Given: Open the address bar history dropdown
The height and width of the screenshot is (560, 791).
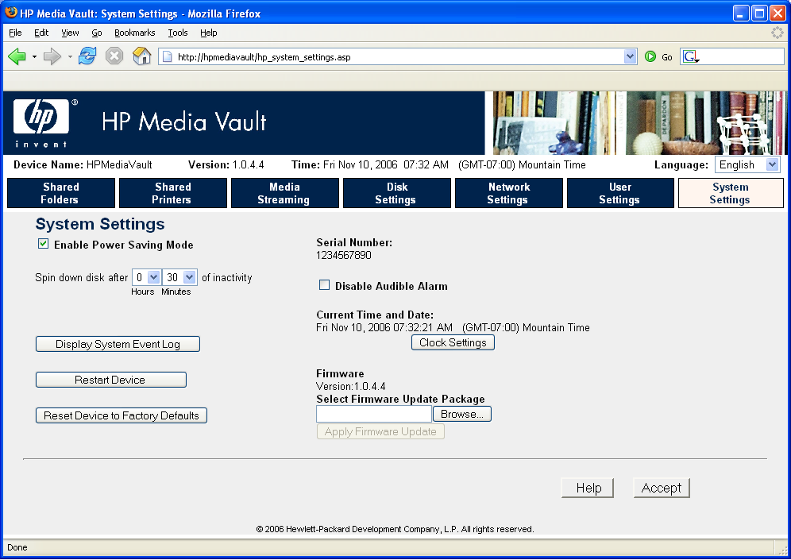Looking at the screenshot, I should pyautogui.click(x=631, y=56).
